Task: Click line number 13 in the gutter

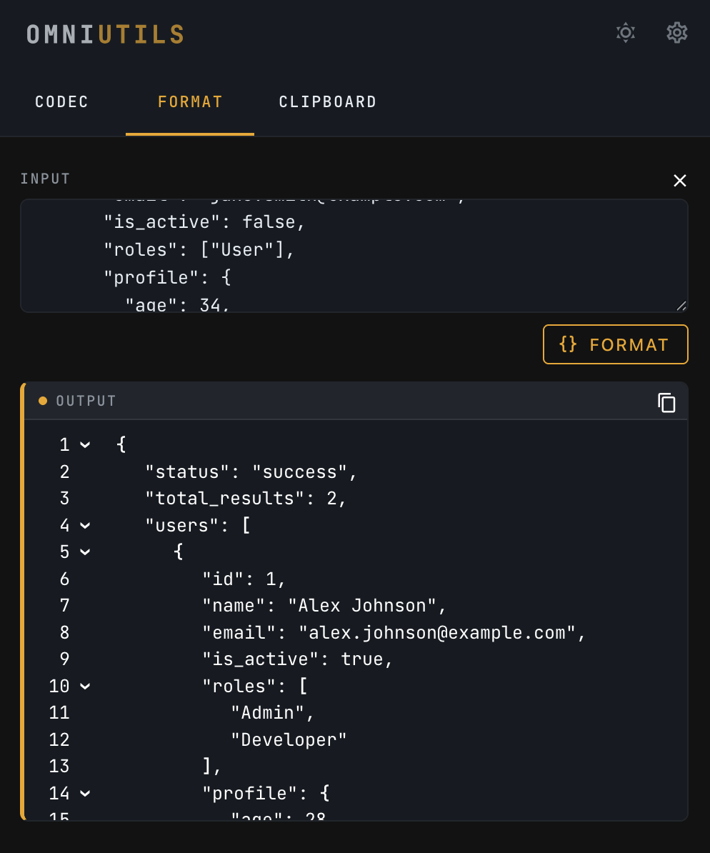Action: [x=59, y=766]
